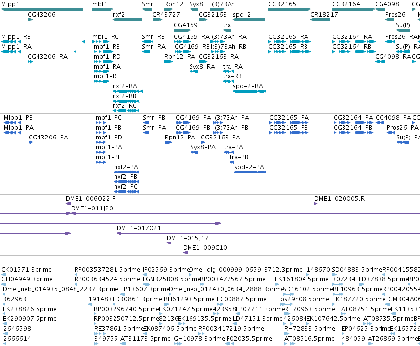
Task: Select the nxf2-PB protein label
Action: click(x=126, y=177)
